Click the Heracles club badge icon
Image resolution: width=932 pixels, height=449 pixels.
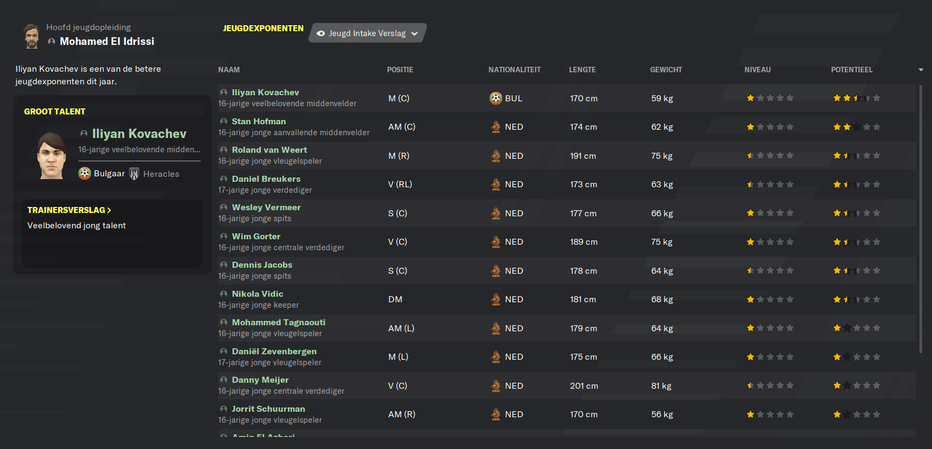[134, 174]
